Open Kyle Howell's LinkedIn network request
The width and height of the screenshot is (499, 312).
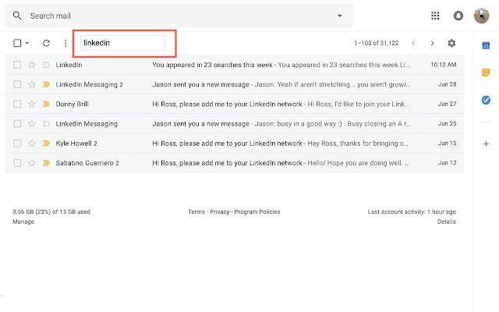[x=235, y=144]
